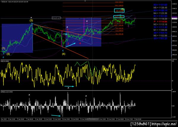178x127 pixels.
Task: Click the blue R1 resistance level label
Action: pyautogui.click(x=160, y=16)
